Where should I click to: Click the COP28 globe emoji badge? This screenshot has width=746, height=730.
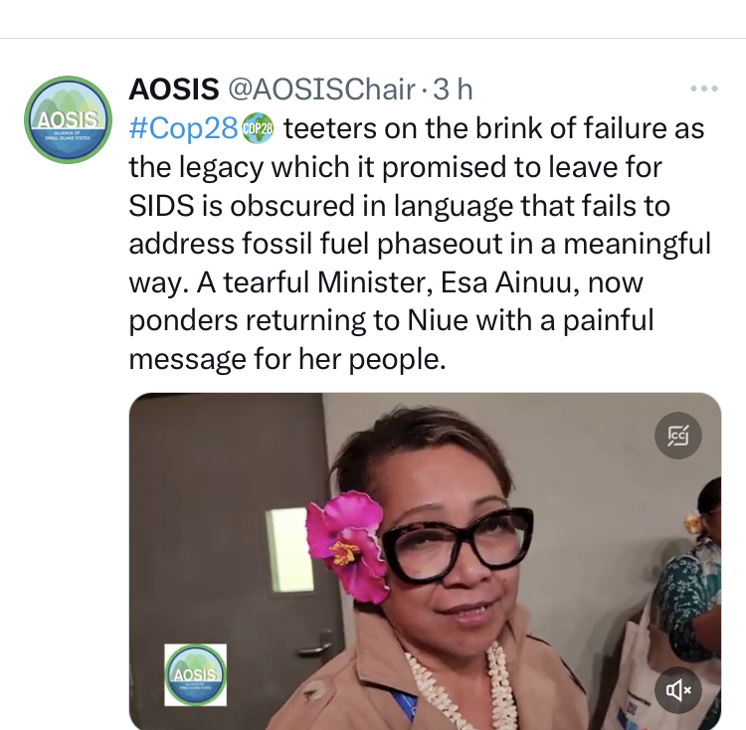click(x=258, y=128)
